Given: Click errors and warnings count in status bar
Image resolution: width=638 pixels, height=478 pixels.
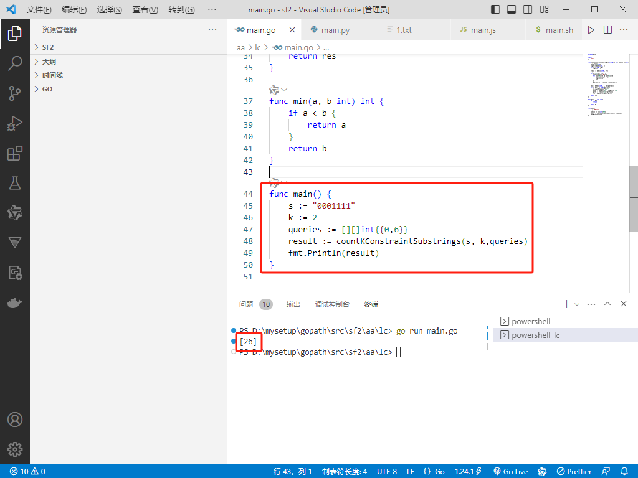Looking at the screenshot, I should click(x=27, y=471).
